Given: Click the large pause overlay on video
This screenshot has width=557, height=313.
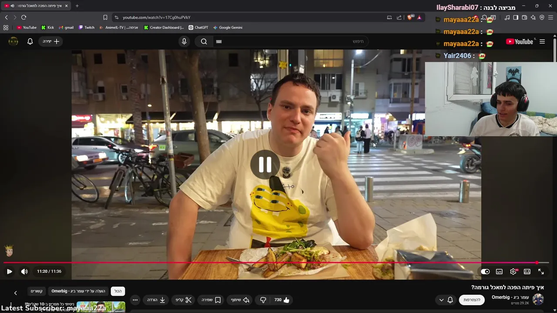Looking at the screenshot, I should point(265,165).
